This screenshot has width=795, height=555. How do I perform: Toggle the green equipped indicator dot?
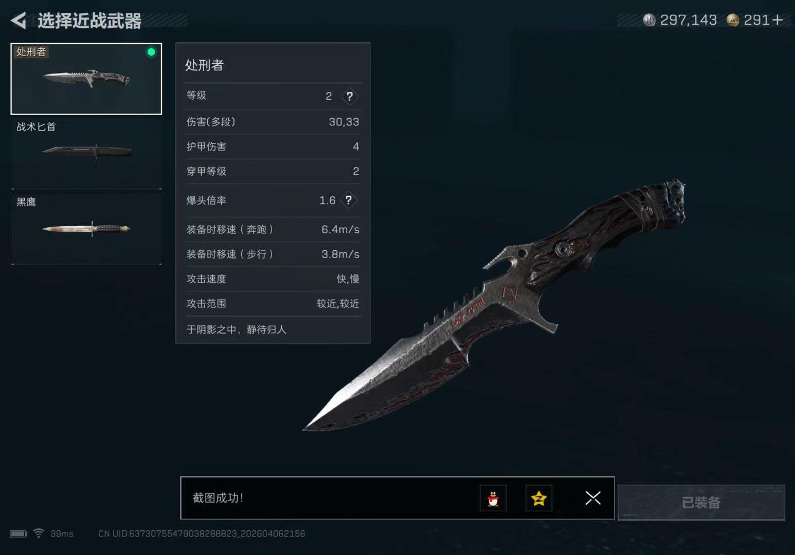[151, 52]
